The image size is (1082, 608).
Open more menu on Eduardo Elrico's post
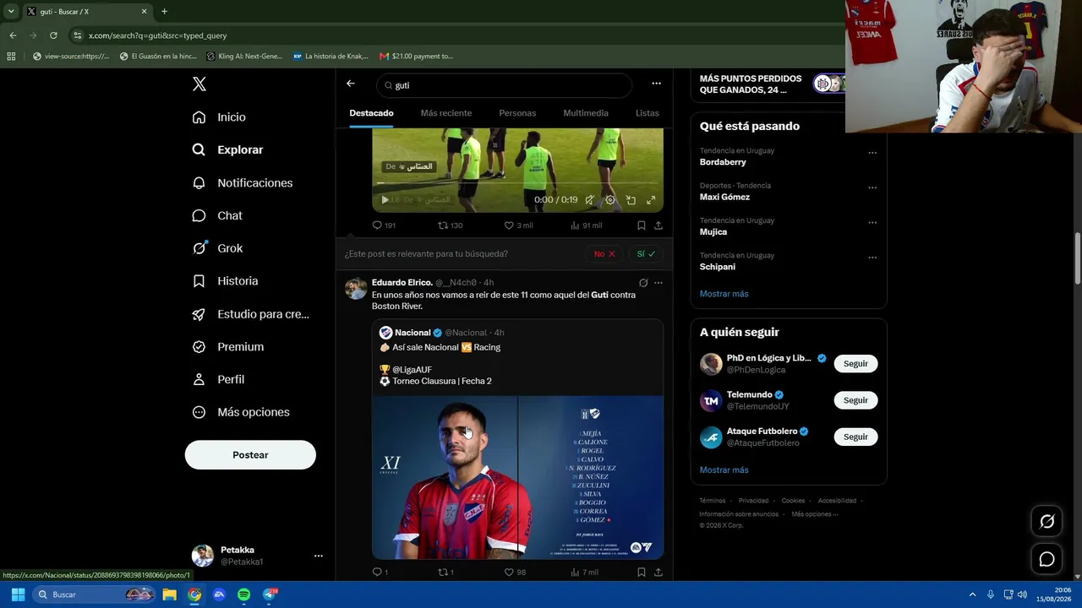(x=658, y=283)
